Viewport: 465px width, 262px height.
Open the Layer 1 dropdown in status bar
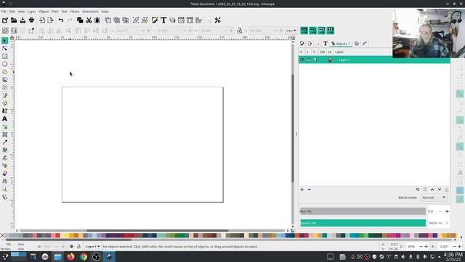[x=92, y=247]
